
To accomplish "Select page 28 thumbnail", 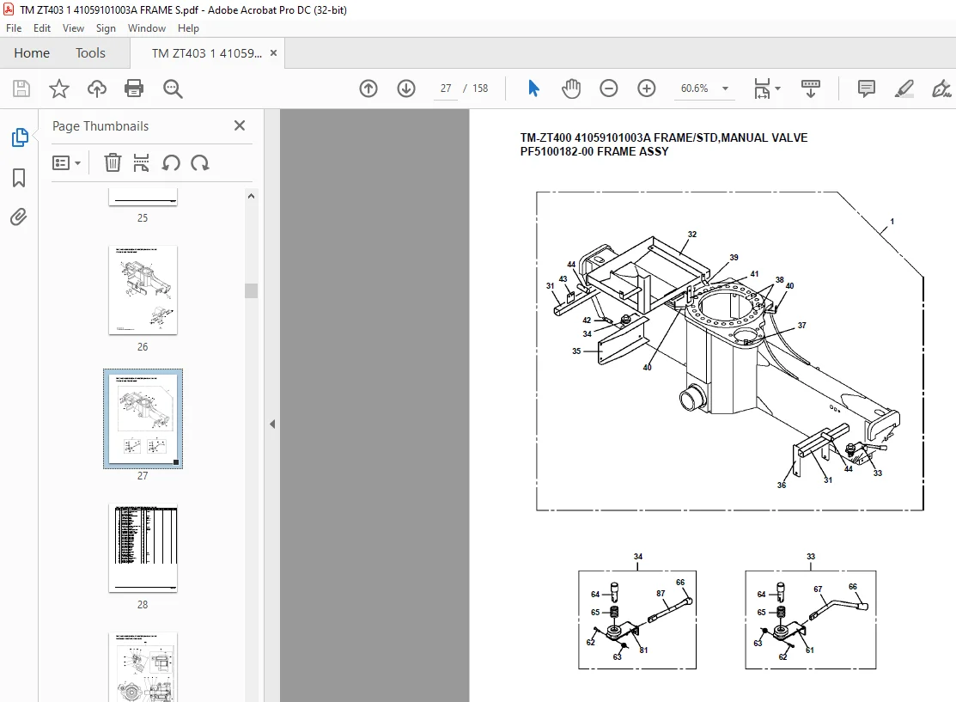I will coord(143,547).
